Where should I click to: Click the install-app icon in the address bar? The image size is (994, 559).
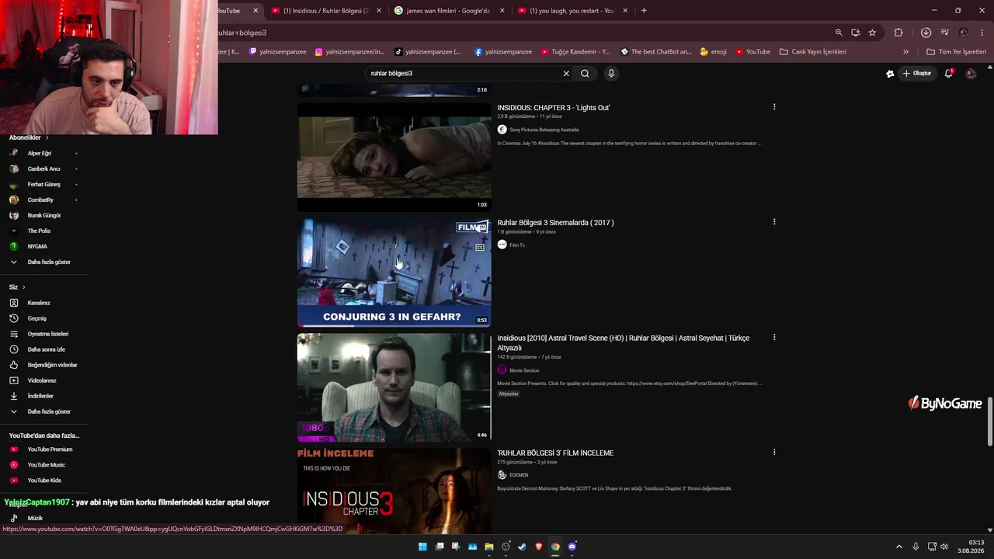click(855, 33)
